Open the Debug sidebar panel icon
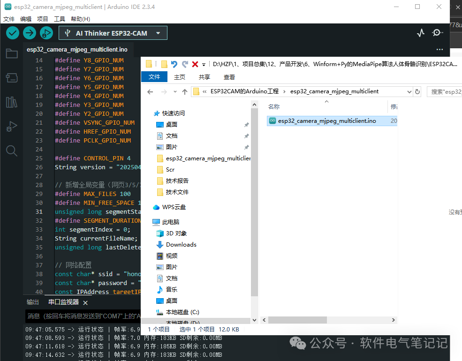This screenshot has height=361, width=462. [12, 126]
